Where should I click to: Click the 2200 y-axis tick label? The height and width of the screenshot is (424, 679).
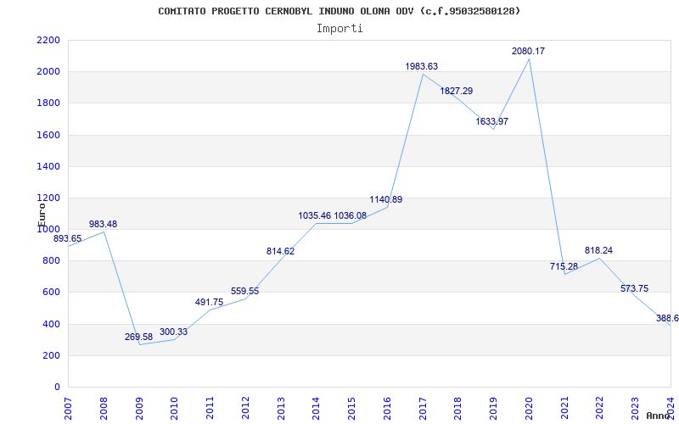click(48, 40)
